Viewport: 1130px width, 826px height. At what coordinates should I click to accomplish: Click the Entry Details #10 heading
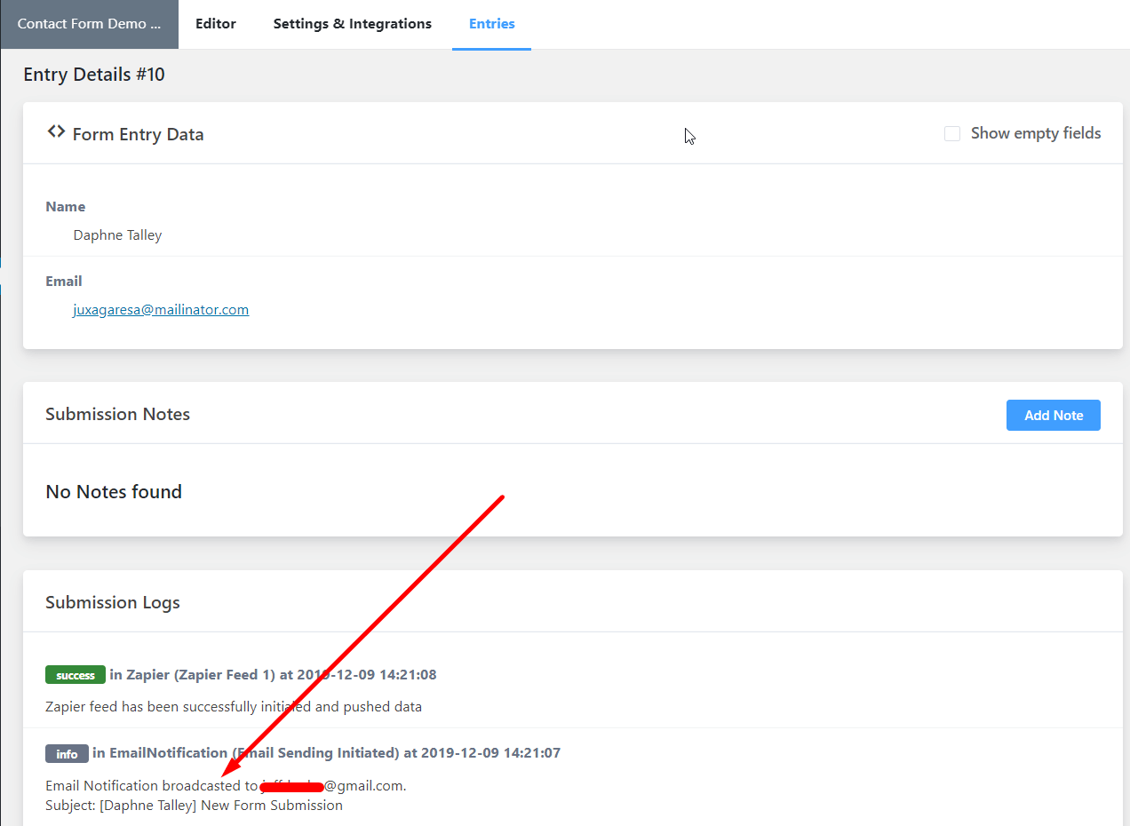94,75
